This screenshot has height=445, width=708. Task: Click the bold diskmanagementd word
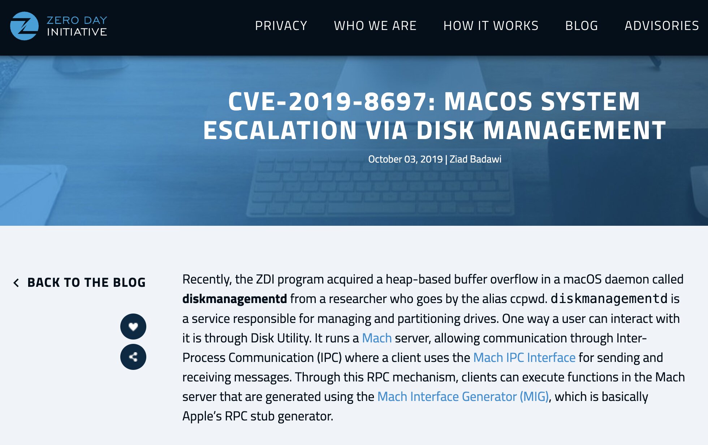click(x=234, y=299)
